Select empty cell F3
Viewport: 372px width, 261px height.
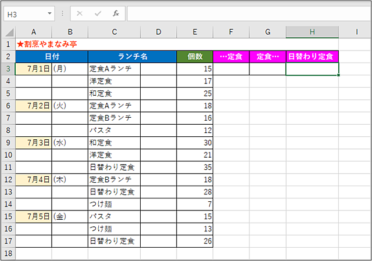click(231, 69)
